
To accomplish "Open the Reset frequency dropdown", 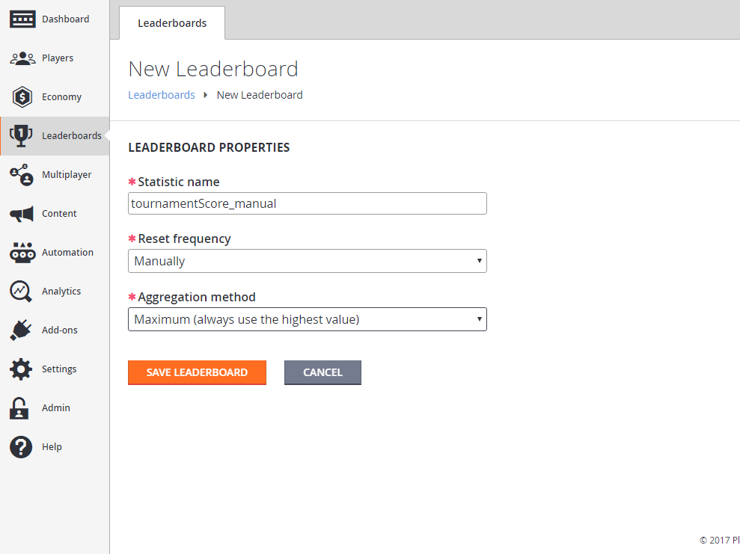I will (307, 261).
